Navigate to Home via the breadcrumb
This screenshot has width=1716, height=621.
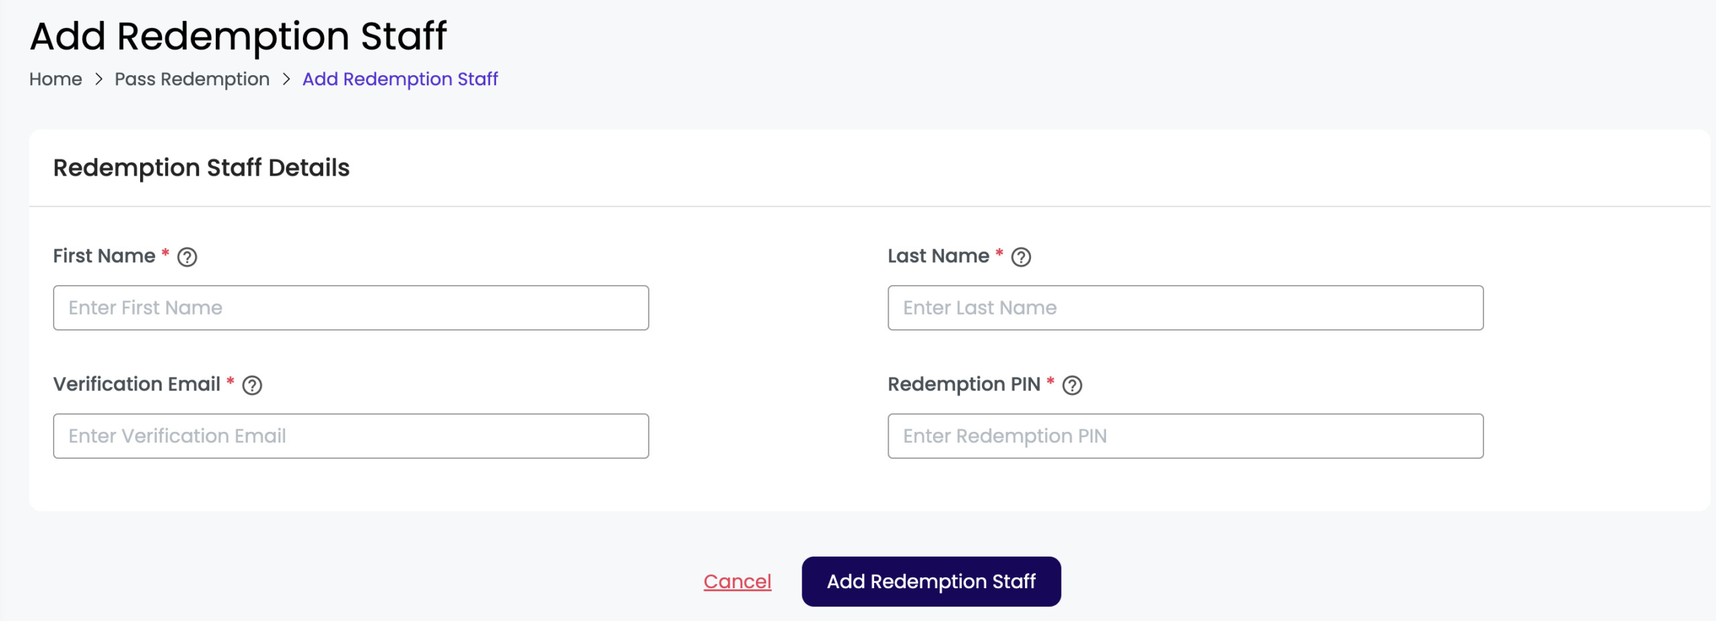pos(56,78)
